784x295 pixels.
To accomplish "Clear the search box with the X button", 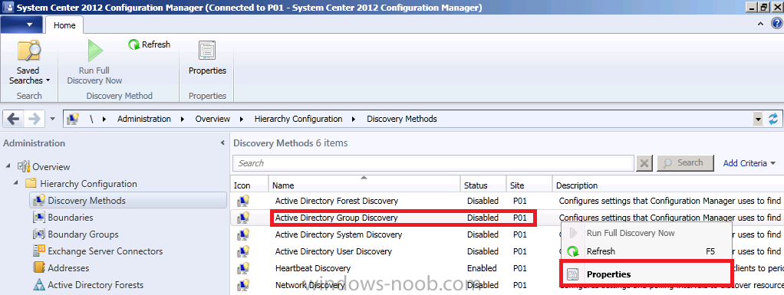I will [644, 162].
